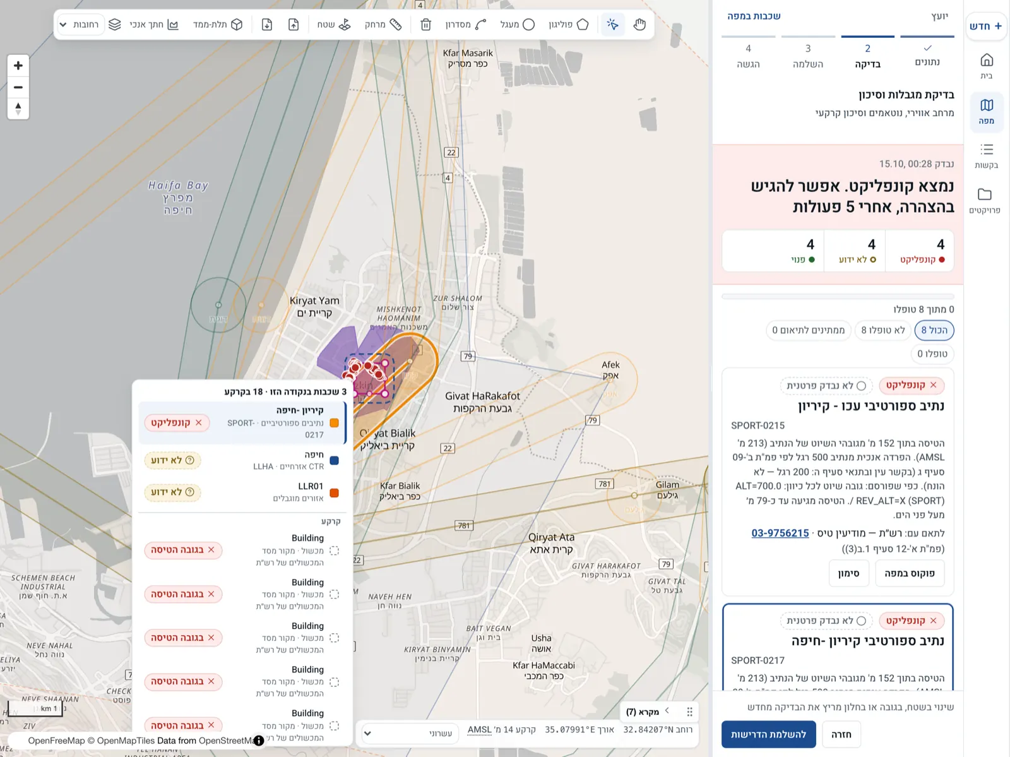Pick the circle (מעגל) drawing tool
1010x757 pixels.
point(518,25)
